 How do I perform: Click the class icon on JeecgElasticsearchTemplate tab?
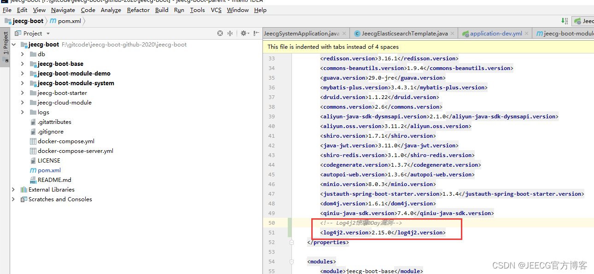pos(357,34)
